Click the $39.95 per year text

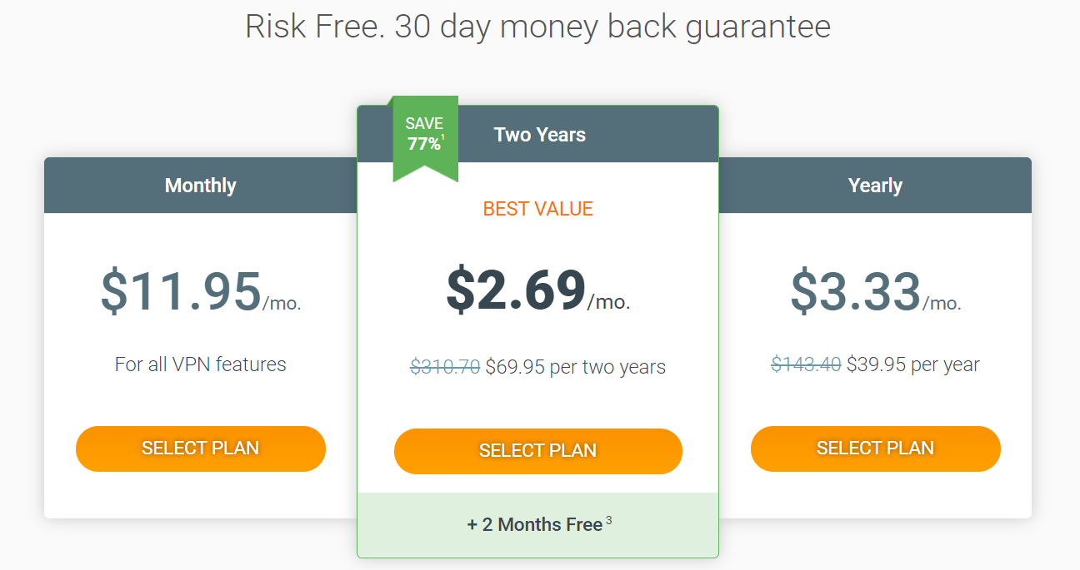(913, 364)
